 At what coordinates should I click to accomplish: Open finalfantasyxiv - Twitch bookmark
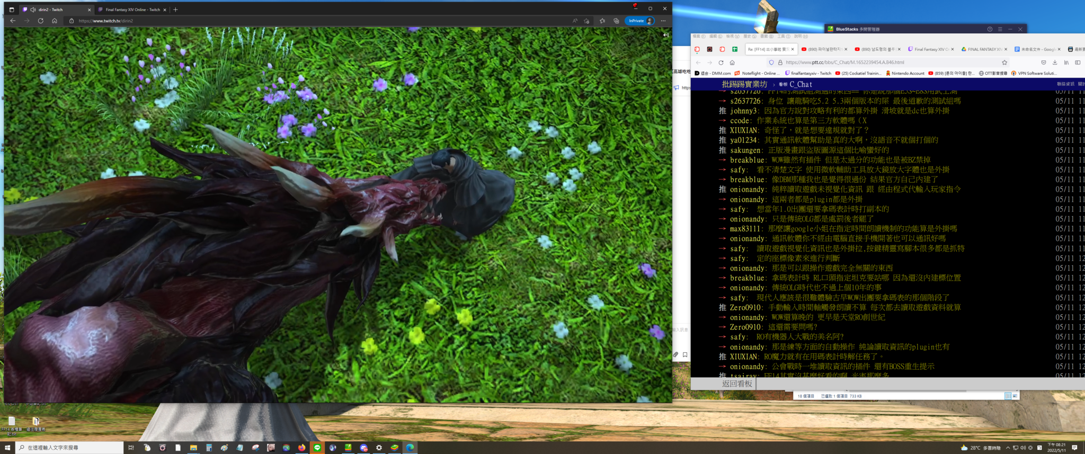[x=808, y=73]
